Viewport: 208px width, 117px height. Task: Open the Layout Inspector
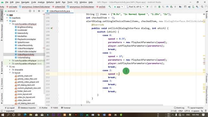195,108
